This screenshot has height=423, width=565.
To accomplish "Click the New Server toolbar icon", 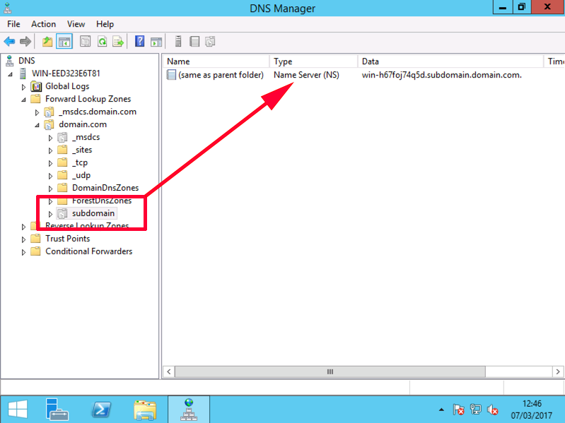I will pyautogui.click(x=178, y=42).
